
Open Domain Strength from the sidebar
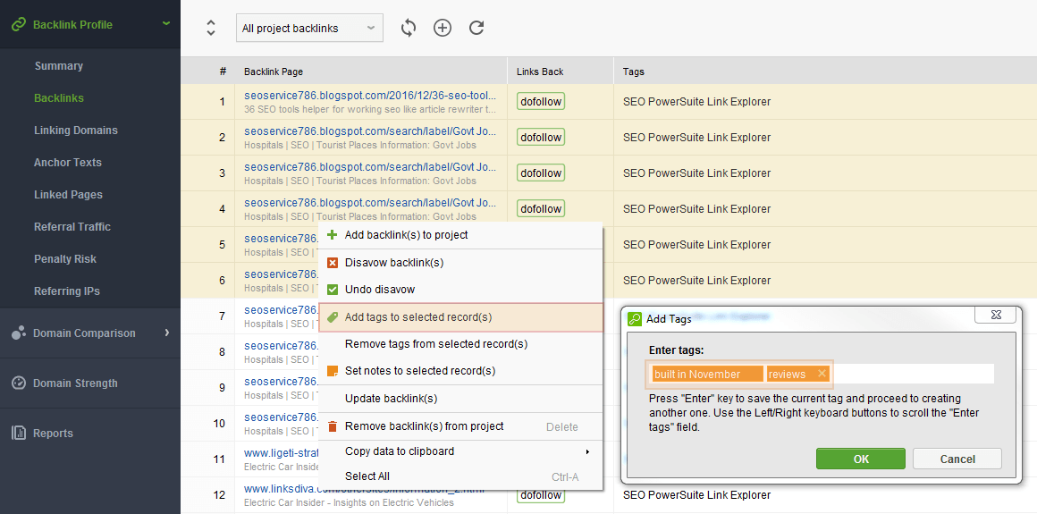point(75,383)
